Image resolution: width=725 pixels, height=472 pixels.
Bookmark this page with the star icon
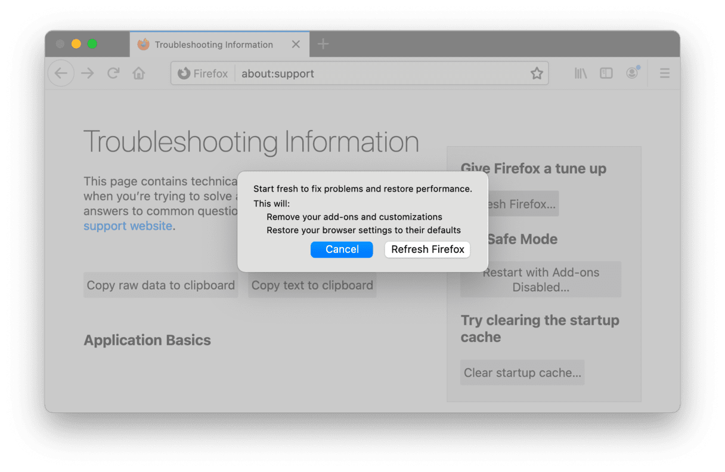537,73
